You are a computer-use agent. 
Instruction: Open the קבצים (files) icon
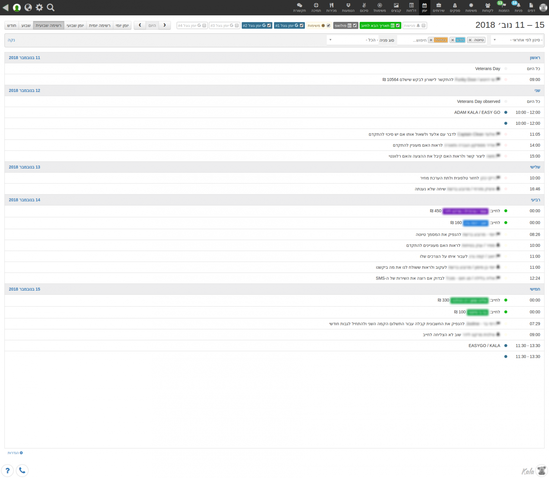click(x=396, y=8)
